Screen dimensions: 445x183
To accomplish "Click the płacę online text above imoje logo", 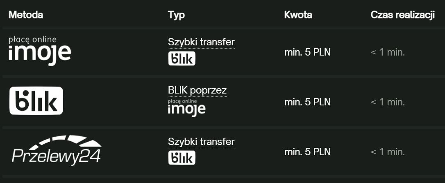I will point(33,40).
